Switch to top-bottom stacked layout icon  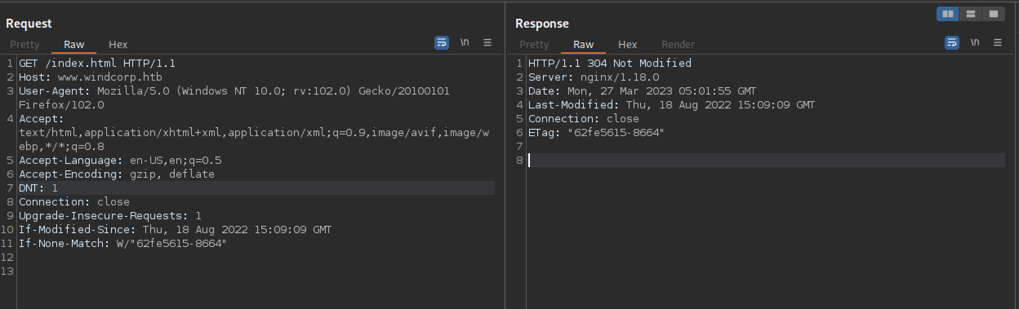[970, 14]
